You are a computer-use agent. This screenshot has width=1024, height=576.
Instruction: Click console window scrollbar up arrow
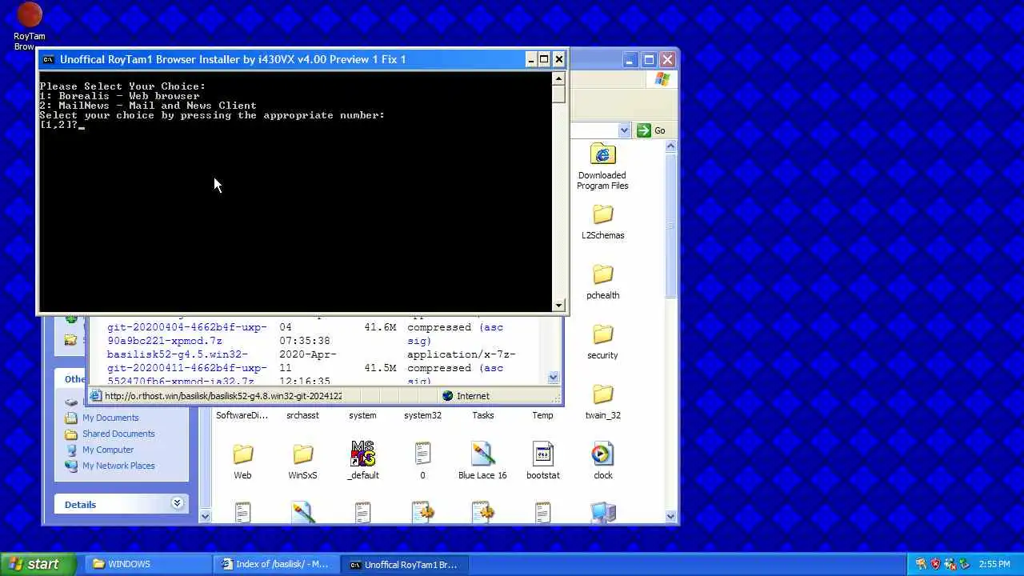[x=558, y=78]
